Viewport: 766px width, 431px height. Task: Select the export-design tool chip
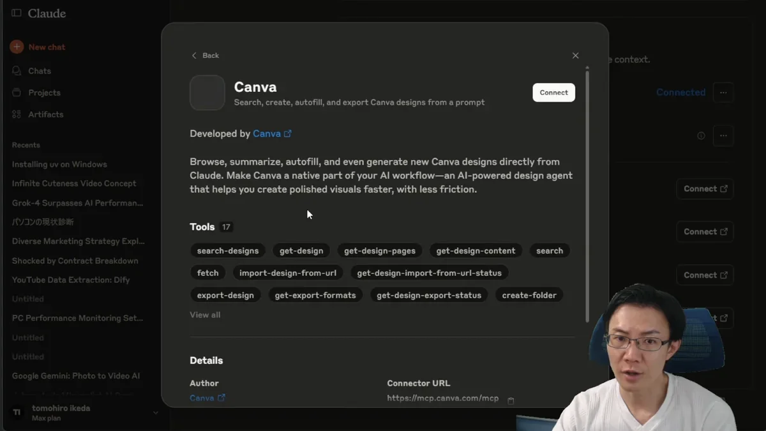coord(225,295)
